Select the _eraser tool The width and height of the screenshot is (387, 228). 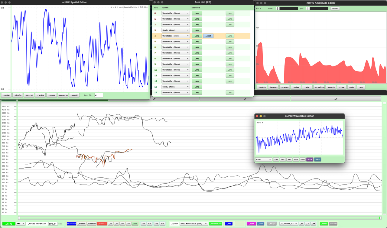pyautogui.click(x=81, y=224)
